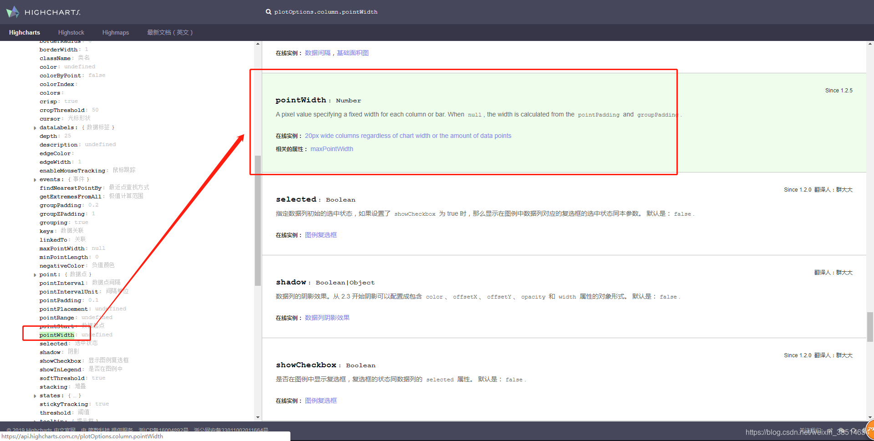Viewport: 874px width, 441px height.
Task: Select groupPadding in the options tree
Action: (x=60, y=205)
